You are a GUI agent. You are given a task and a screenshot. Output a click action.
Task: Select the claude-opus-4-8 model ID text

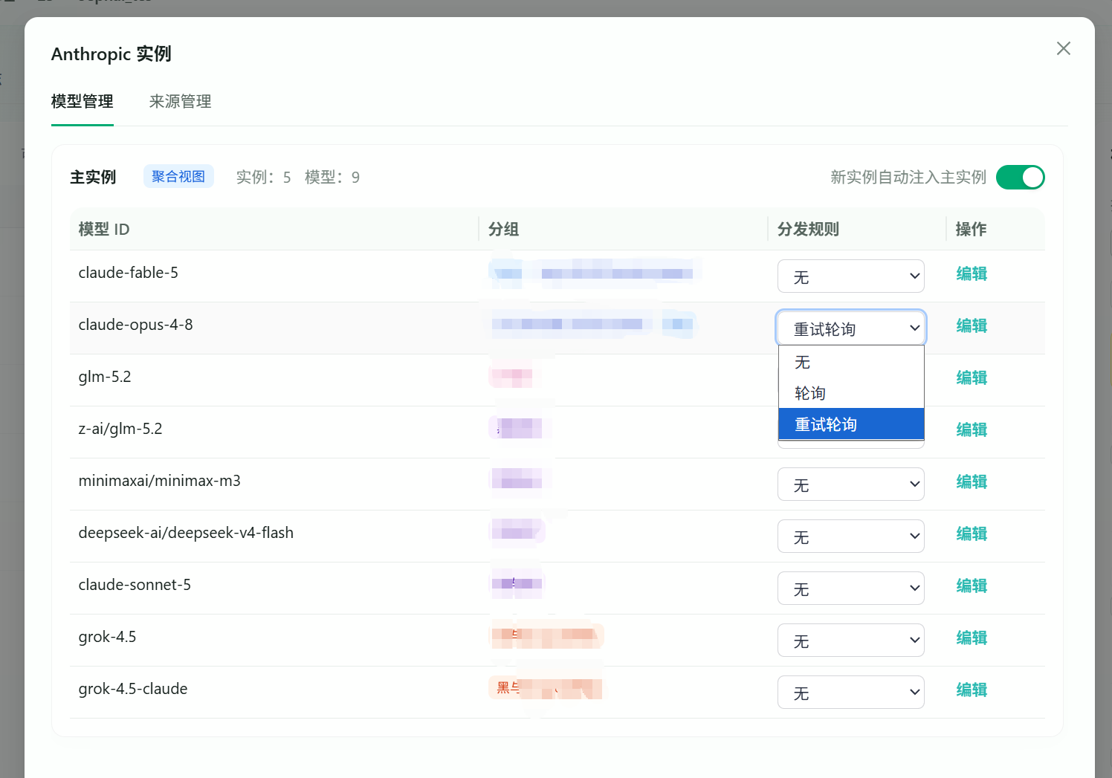click(x=136, y=325)
